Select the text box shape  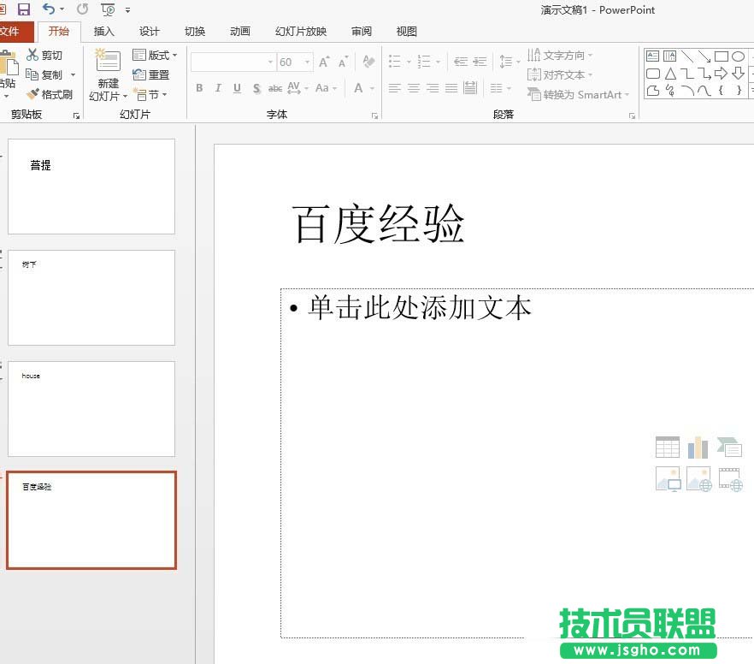[652, 56]
